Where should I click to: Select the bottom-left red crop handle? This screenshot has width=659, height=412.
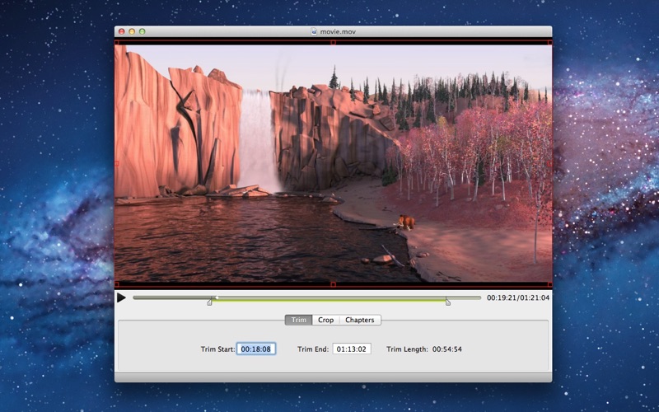click(x=117, y=284)
